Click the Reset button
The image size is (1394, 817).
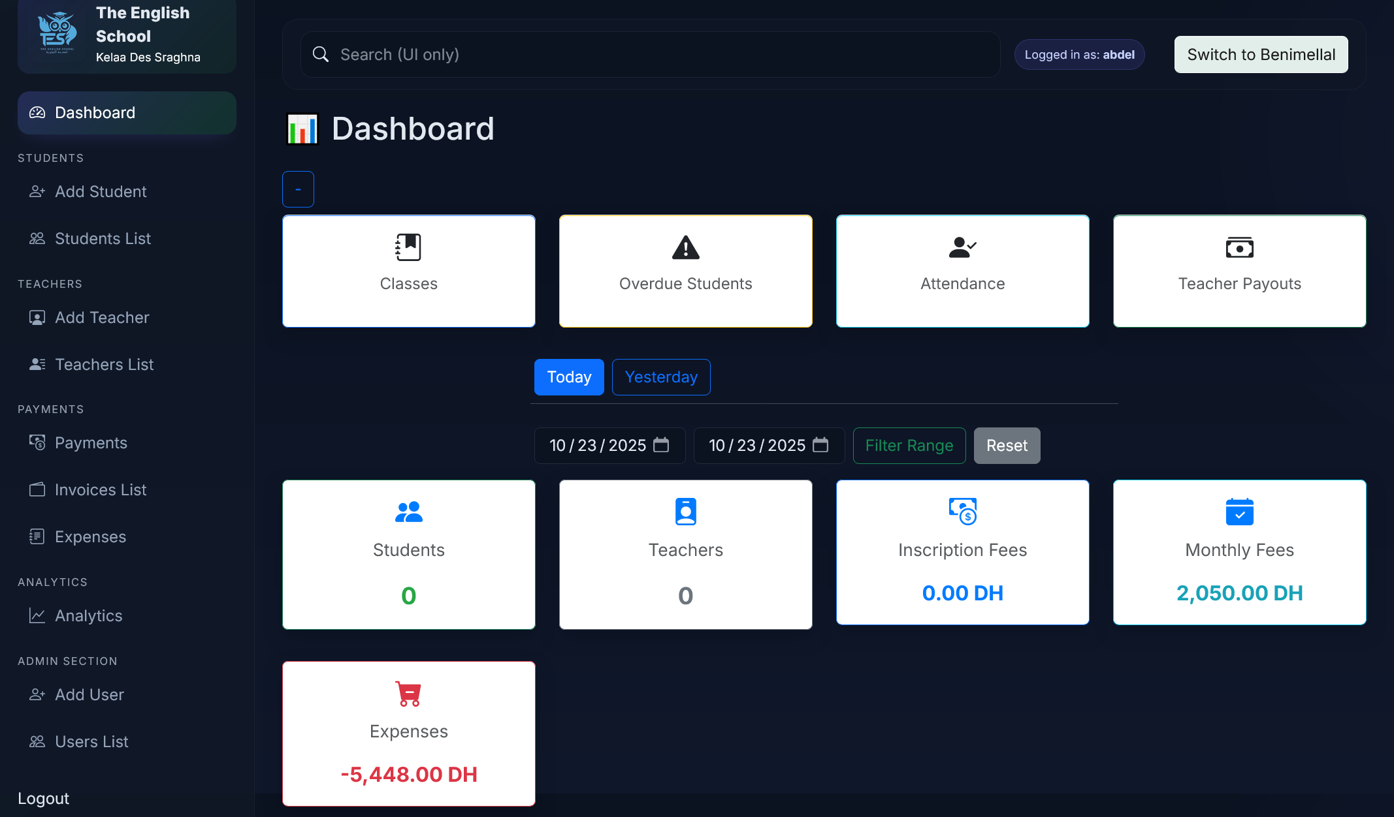pos(1006,446)
